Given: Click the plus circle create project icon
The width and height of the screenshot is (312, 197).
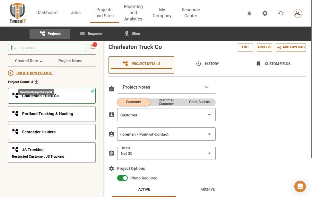Looking at the screenshot, I should pos(11,73).
